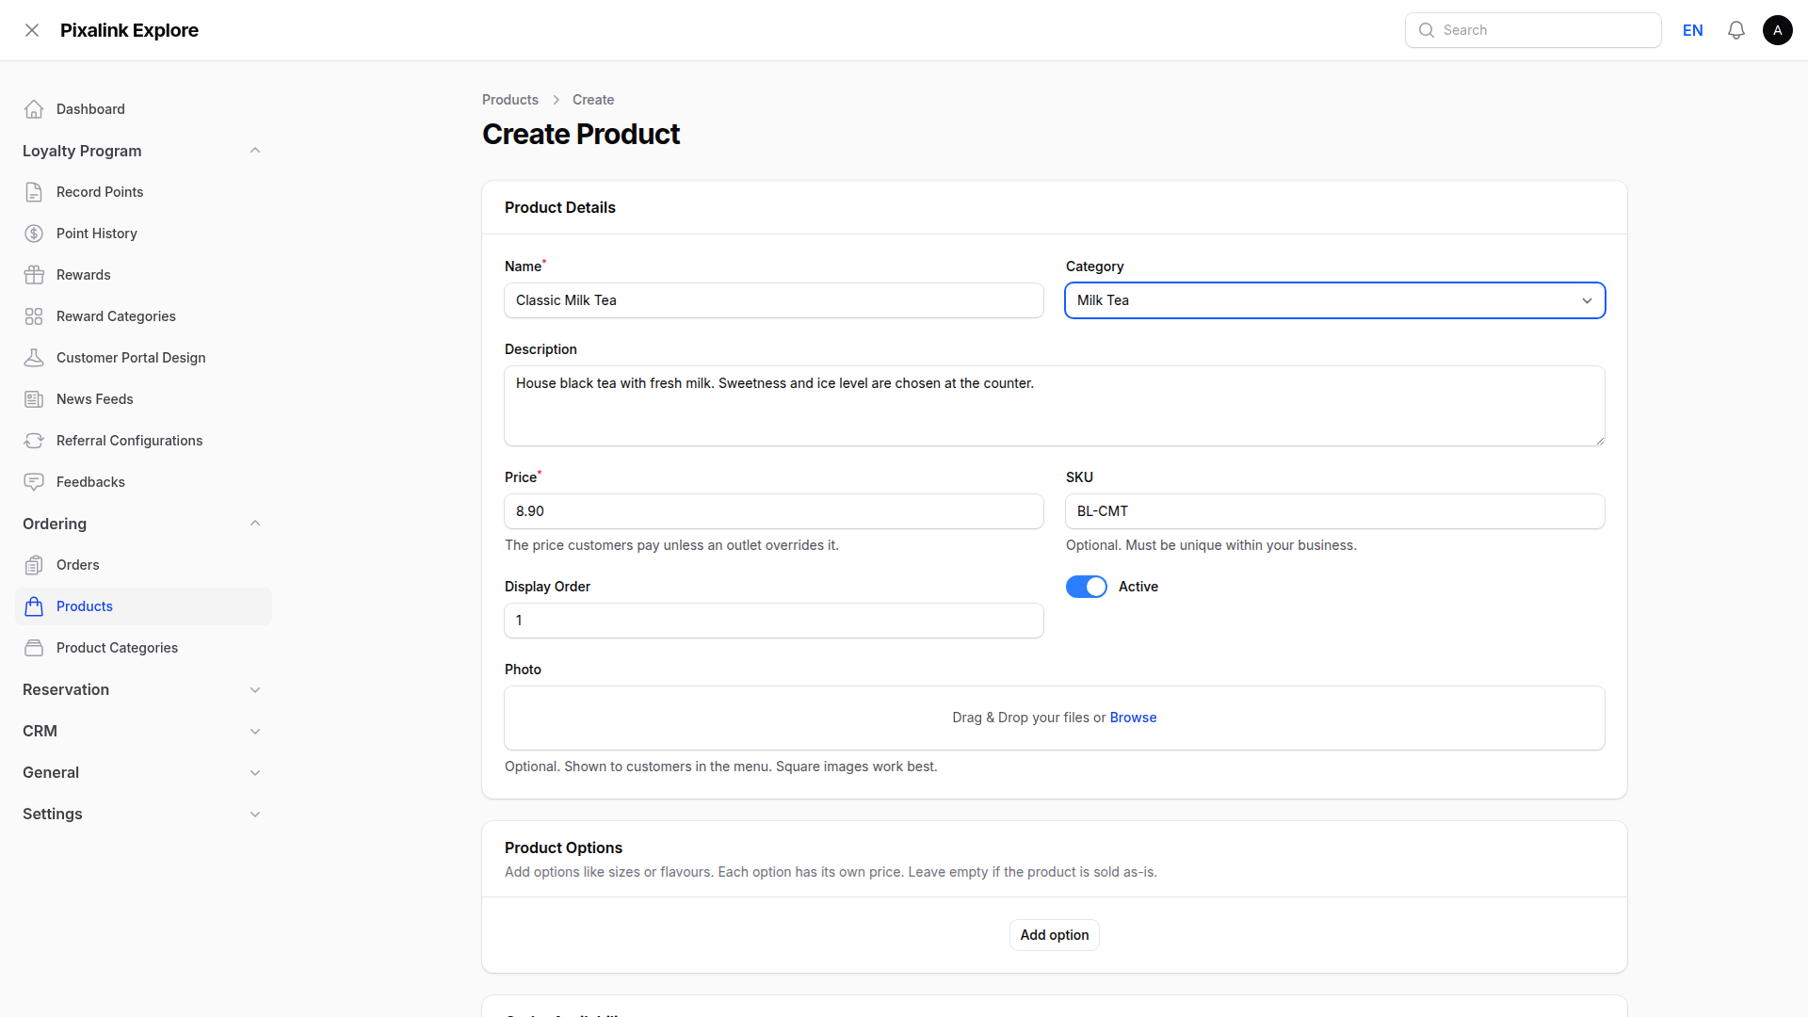Go to Point History page
The width and height of the screenshot is (1808, 1017).
pos(143,234)
